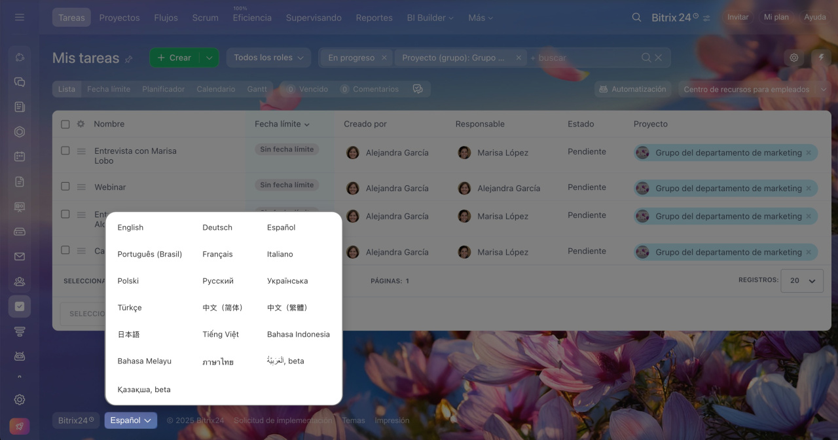The height and width of the screenshot is (440, 838).
Task: Open the calendar icon in left sidebar
Action: click(x=20, y=156)
